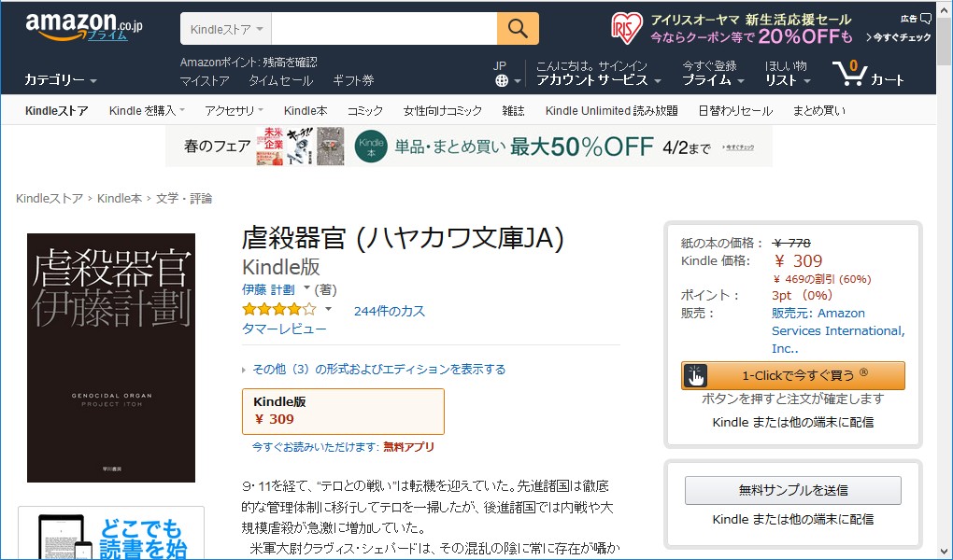Click the 広告 feedback icon in top corner
The height and width of the screenshot is (560, 953).
(x=924, y=17)
